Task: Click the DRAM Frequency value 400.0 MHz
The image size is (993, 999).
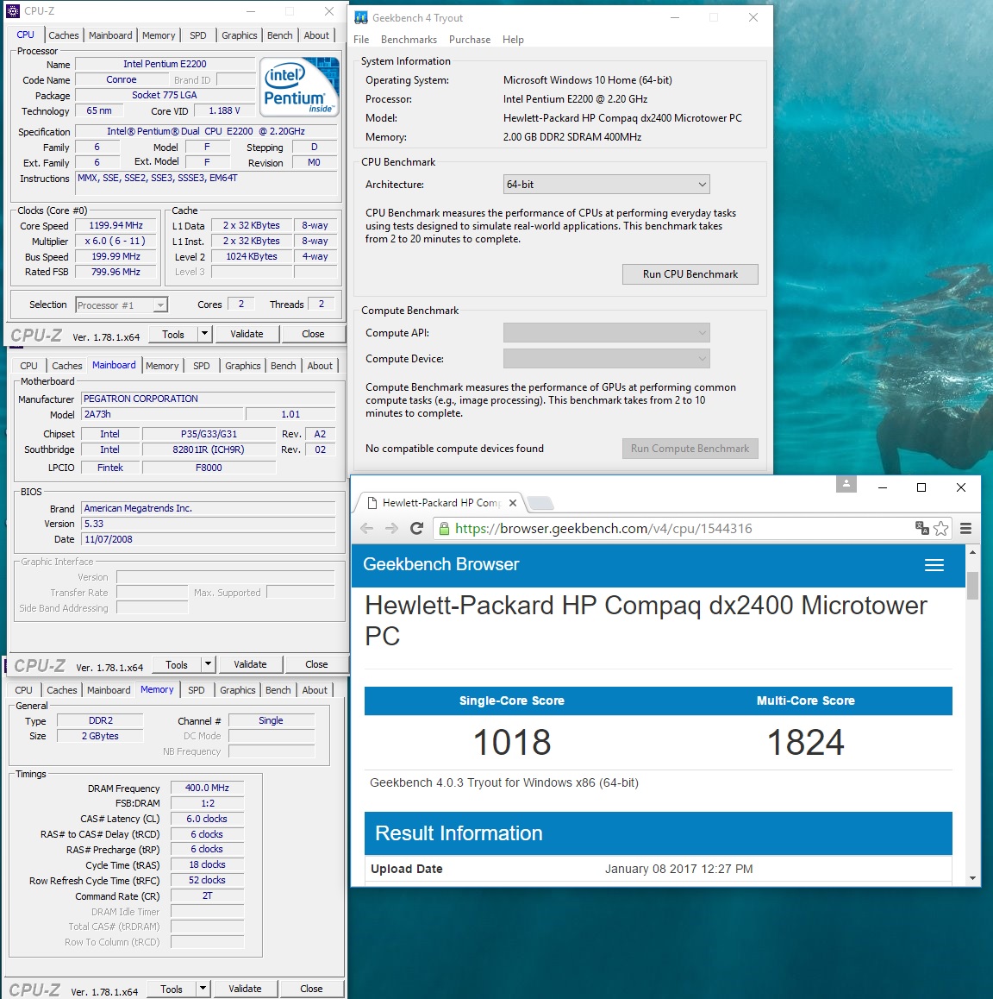Action: click(207, 789)
